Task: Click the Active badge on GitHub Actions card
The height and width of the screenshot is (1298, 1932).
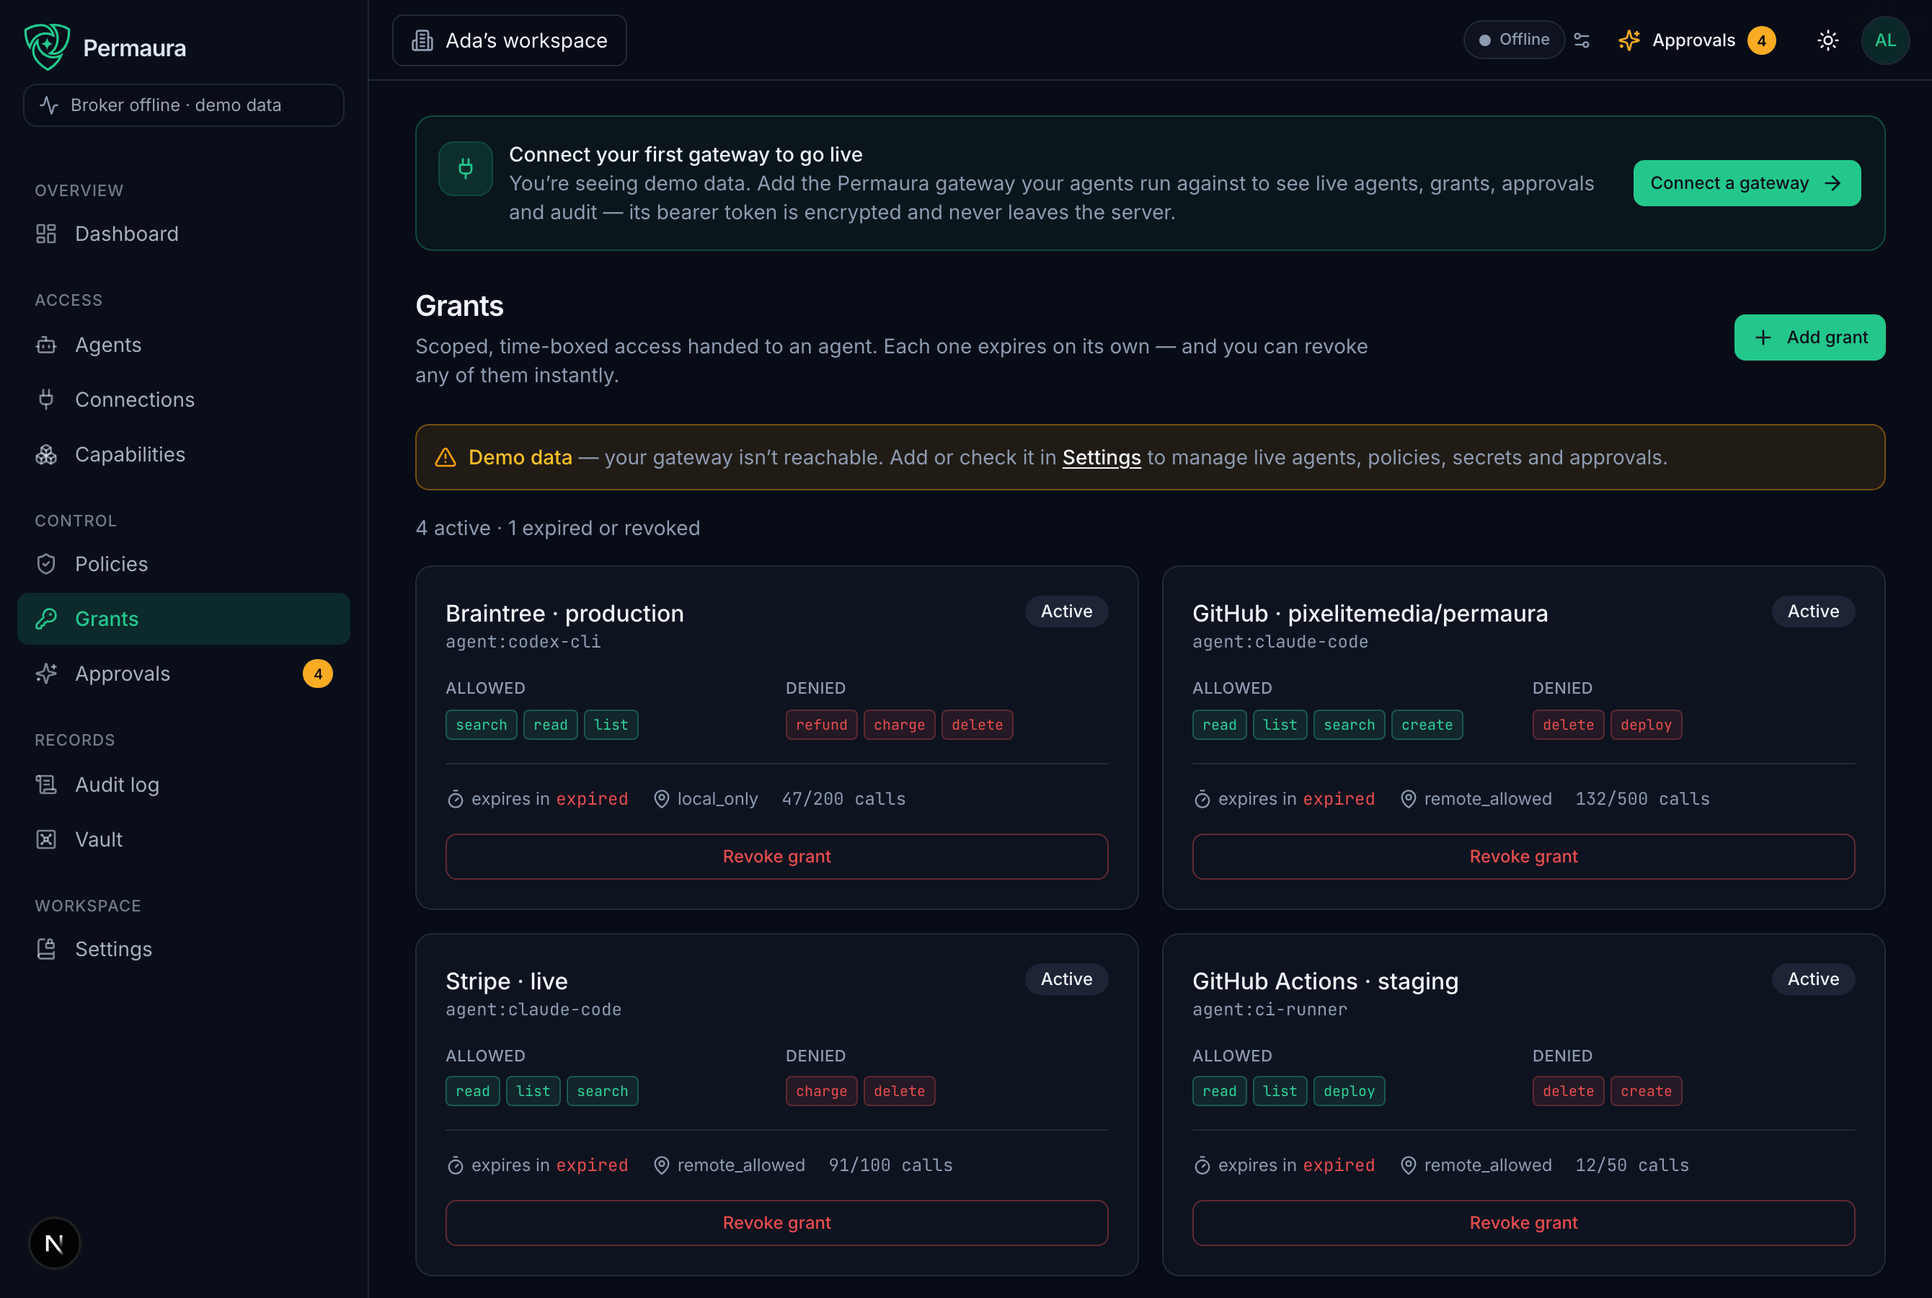Action: [x=1813, y=979]
